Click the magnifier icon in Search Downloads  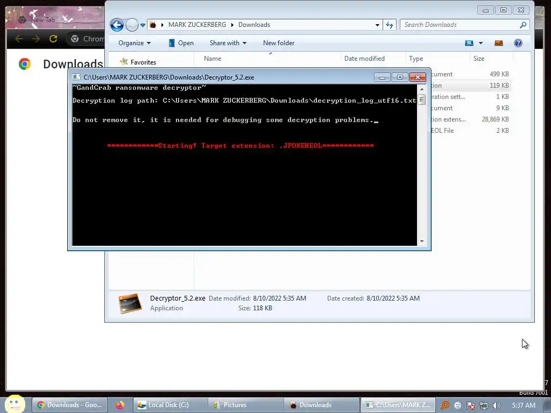click(x=523, y=25)
